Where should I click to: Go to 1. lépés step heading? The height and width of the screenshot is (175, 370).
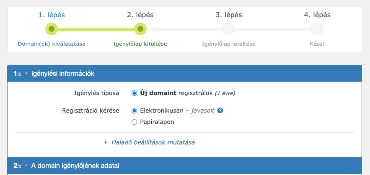click(52, 15)
